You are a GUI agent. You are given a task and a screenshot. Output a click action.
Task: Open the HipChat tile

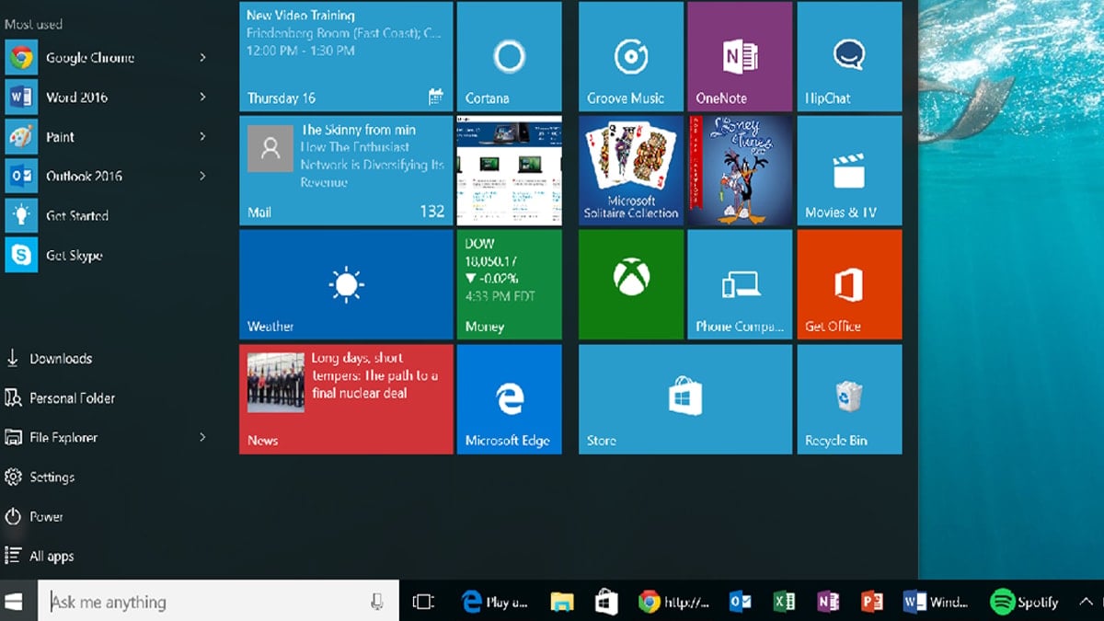(848, 57)
